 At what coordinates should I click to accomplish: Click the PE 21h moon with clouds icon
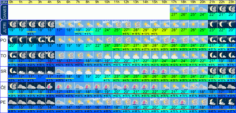point(212,102)
